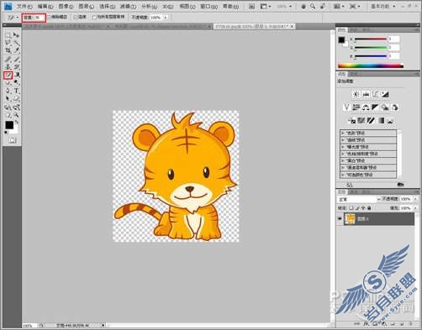Image resolution: width=422 pixels, height=330 pixels.
Task: Select the Rectangular Marquee tool
Action: [8, 35]
